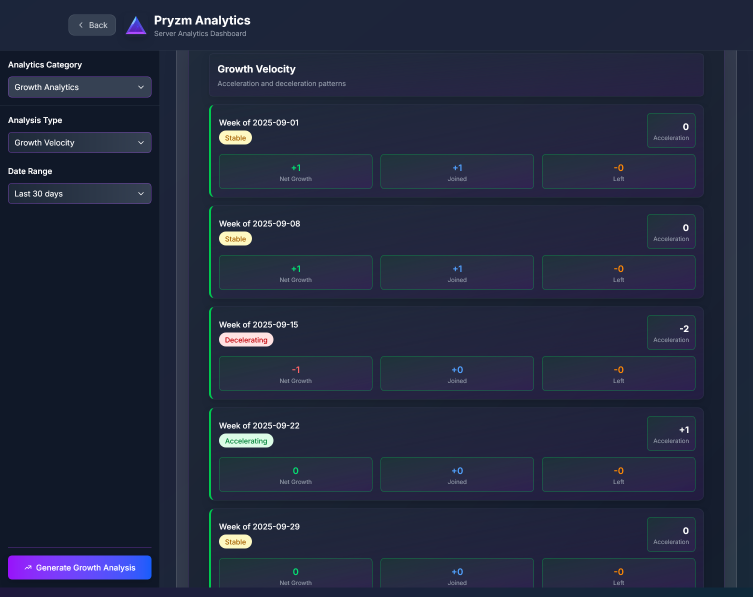Open the Growth Velocity analysis type dropdown
Image resolution: width=753 pixels, height=597 pixels.
(79, 142)
